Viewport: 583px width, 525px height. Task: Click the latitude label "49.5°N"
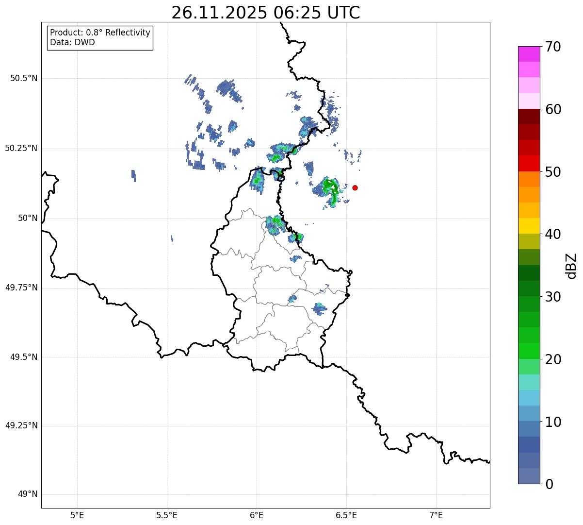[x=24, y=357]
